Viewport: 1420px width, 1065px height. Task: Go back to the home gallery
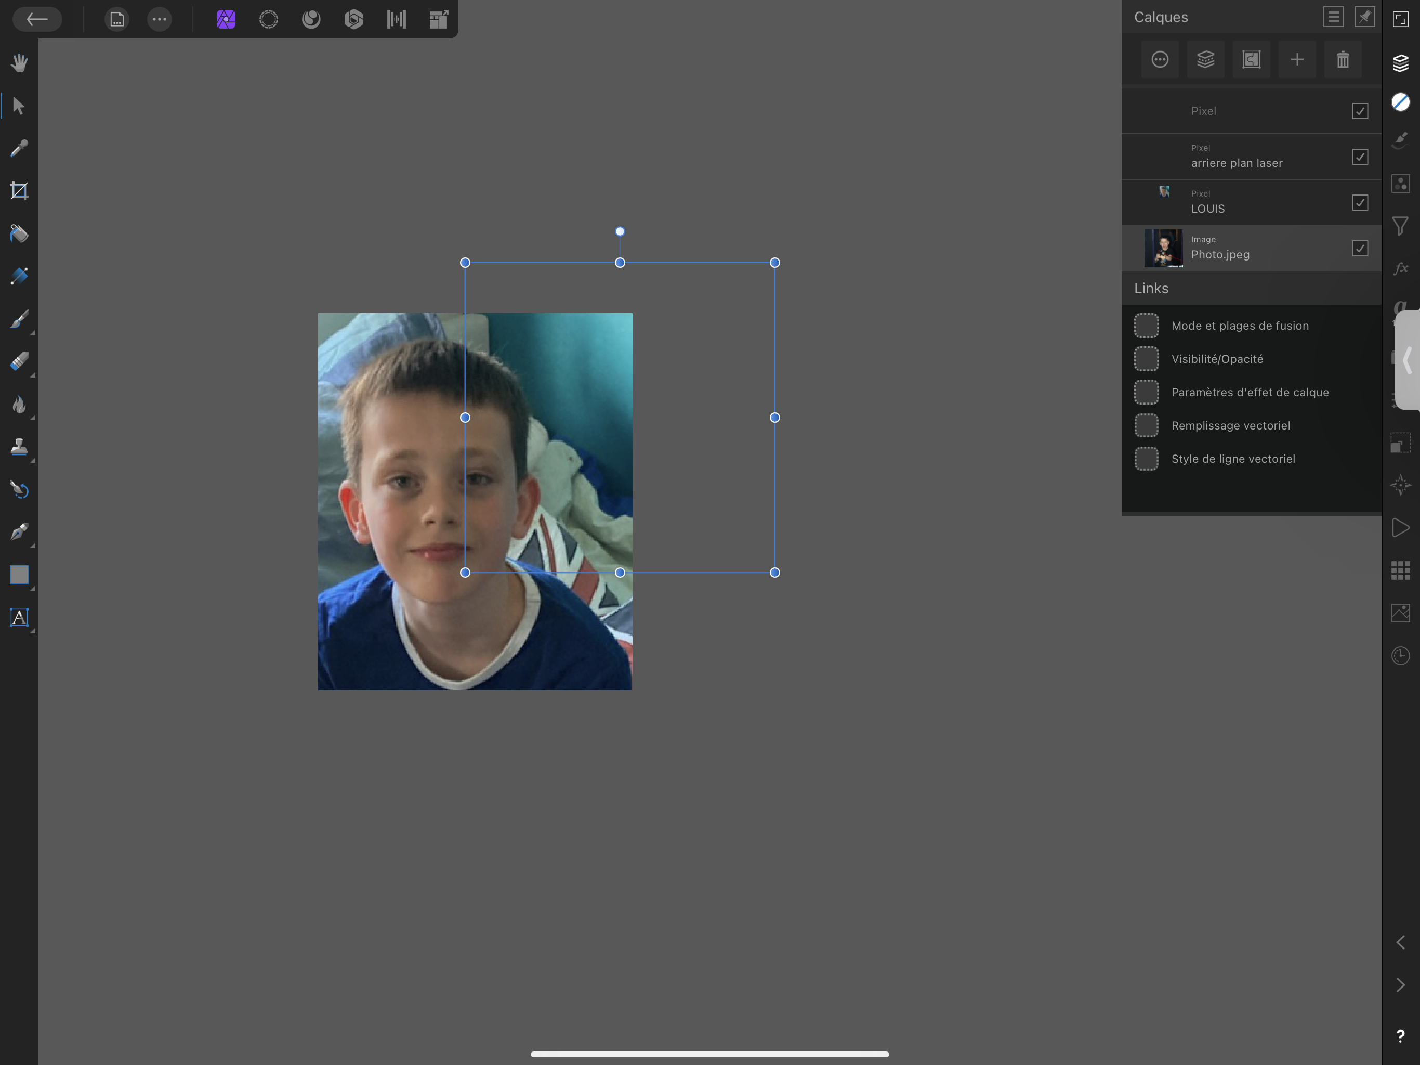(x=37, y=19)
